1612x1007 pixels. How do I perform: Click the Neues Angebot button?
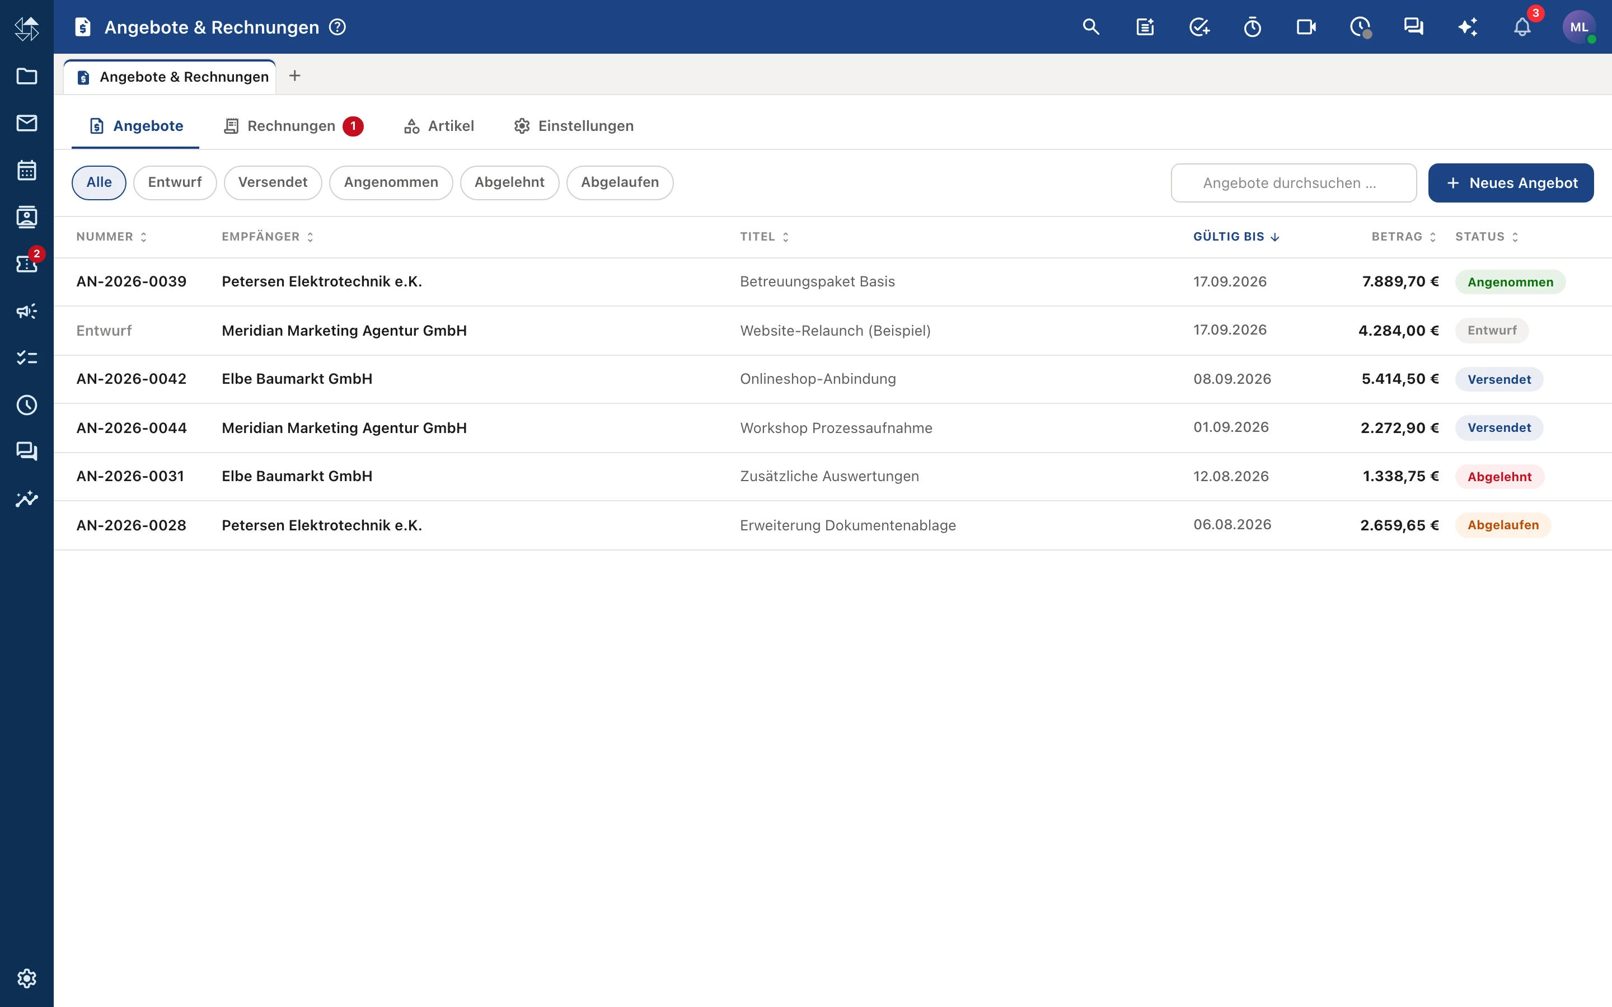click(1511, 183)
